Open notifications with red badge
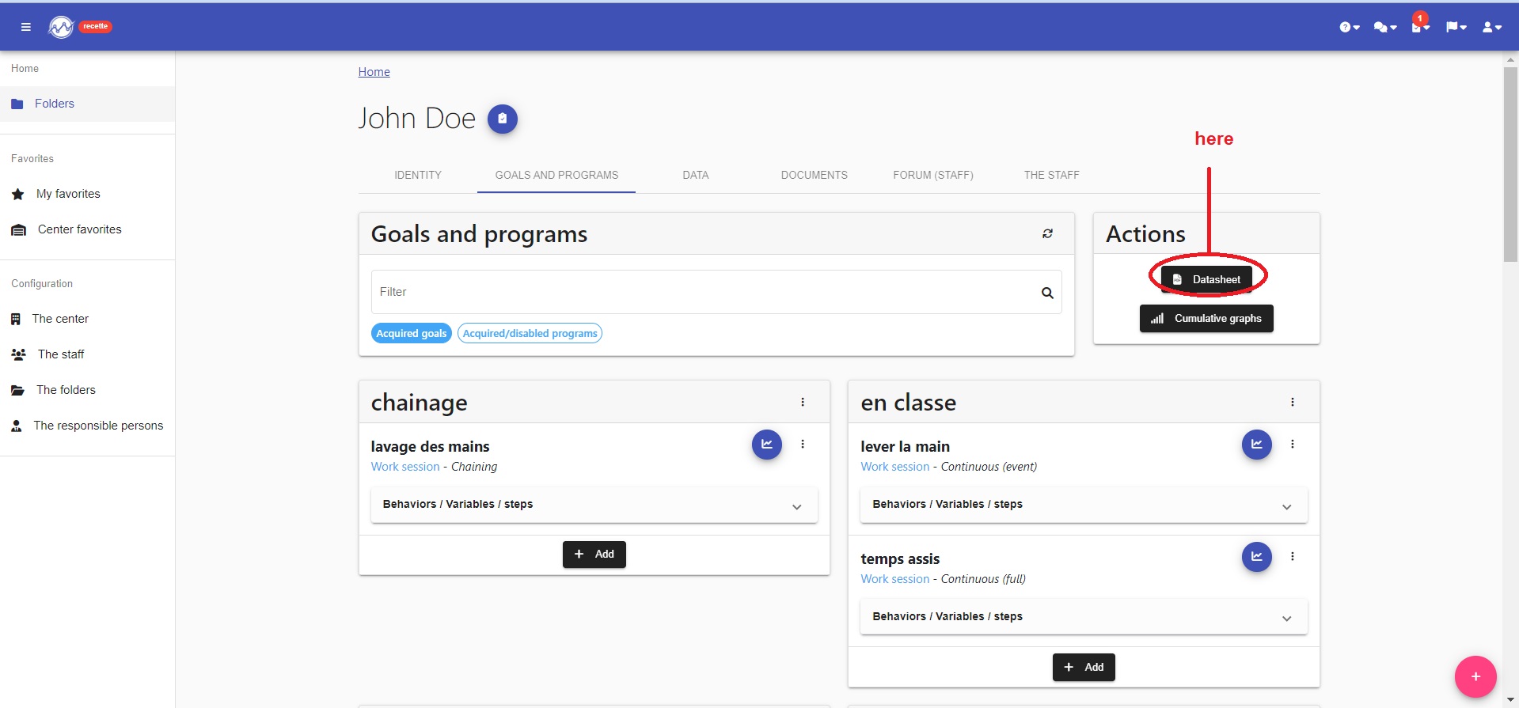Image resolution: width=1519 pixels, height=708 pixels. point(1420,24)
